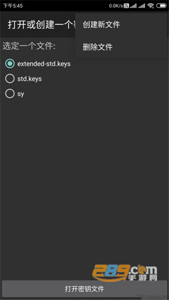
Task: Tap the first cellular signal icon
Action: (x=133, y=6)
